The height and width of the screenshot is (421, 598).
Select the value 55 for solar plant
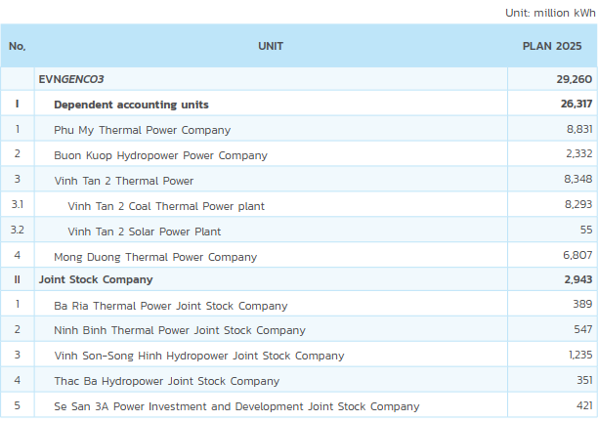pyautogui.click(x=586, y=230)
